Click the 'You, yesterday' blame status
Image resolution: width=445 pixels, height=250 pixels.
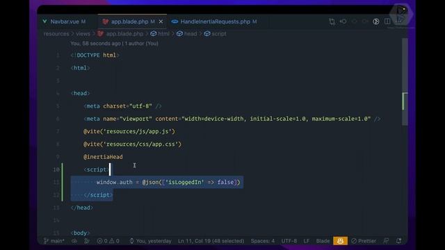click(x=150, y=241)
